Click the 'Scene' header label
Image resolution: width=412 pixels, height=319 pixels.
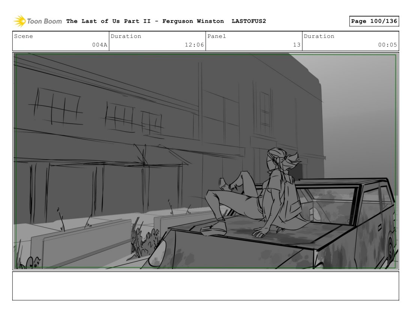point(23,36)
